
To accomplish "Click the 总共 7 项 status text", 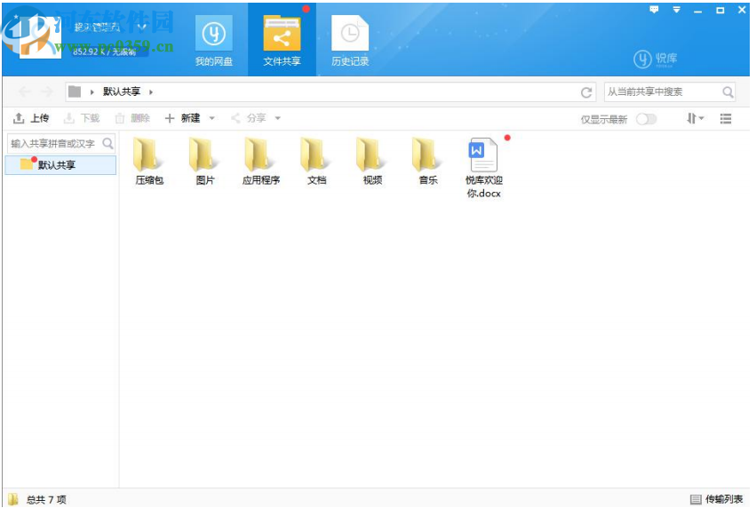I will tap(46, 500).
